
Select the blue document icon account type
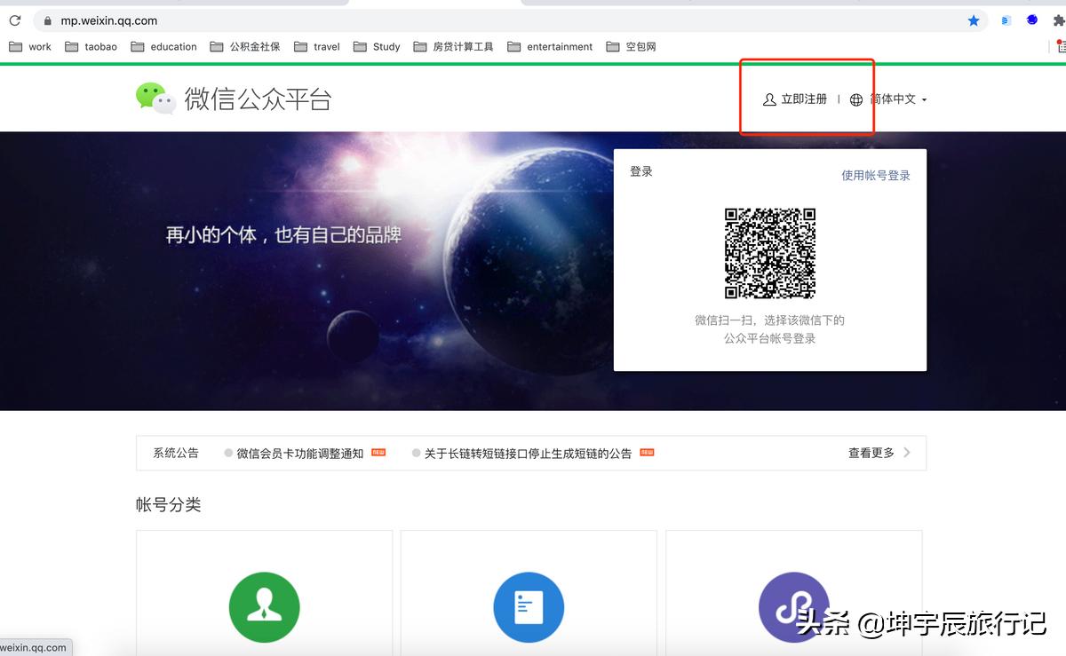point(529,607)
